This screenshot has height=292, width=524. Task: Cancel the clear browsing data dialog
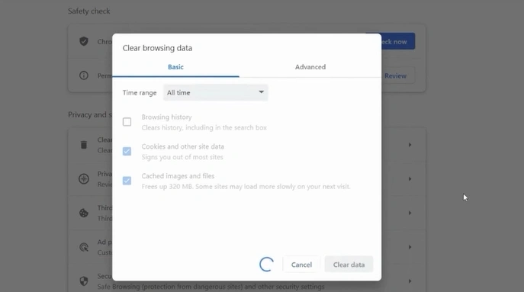(x=301, y=265)
